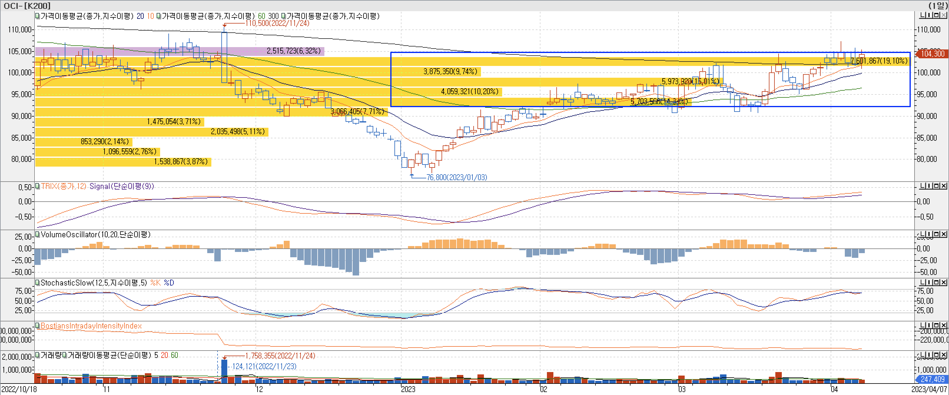Close the BostiansIntradayIntensityIndex panel
949x395 pixels.
[943, 325]
